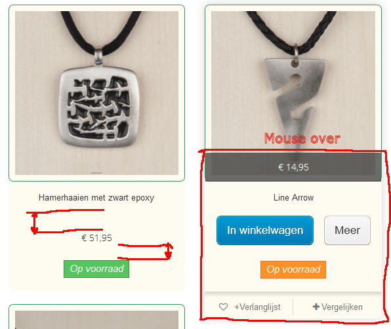
Task: Click the Hamerhaaien met zwart epoxy title
Action: click(96, 198)
